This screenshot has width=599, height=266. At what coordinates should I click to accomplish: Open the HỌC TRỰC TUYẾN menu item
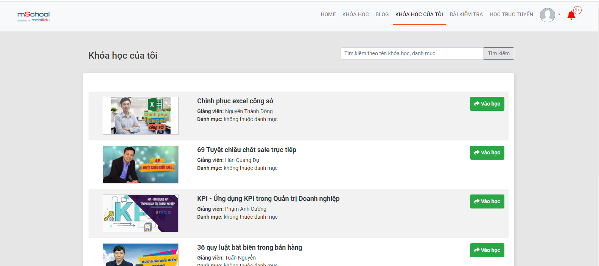511,14
